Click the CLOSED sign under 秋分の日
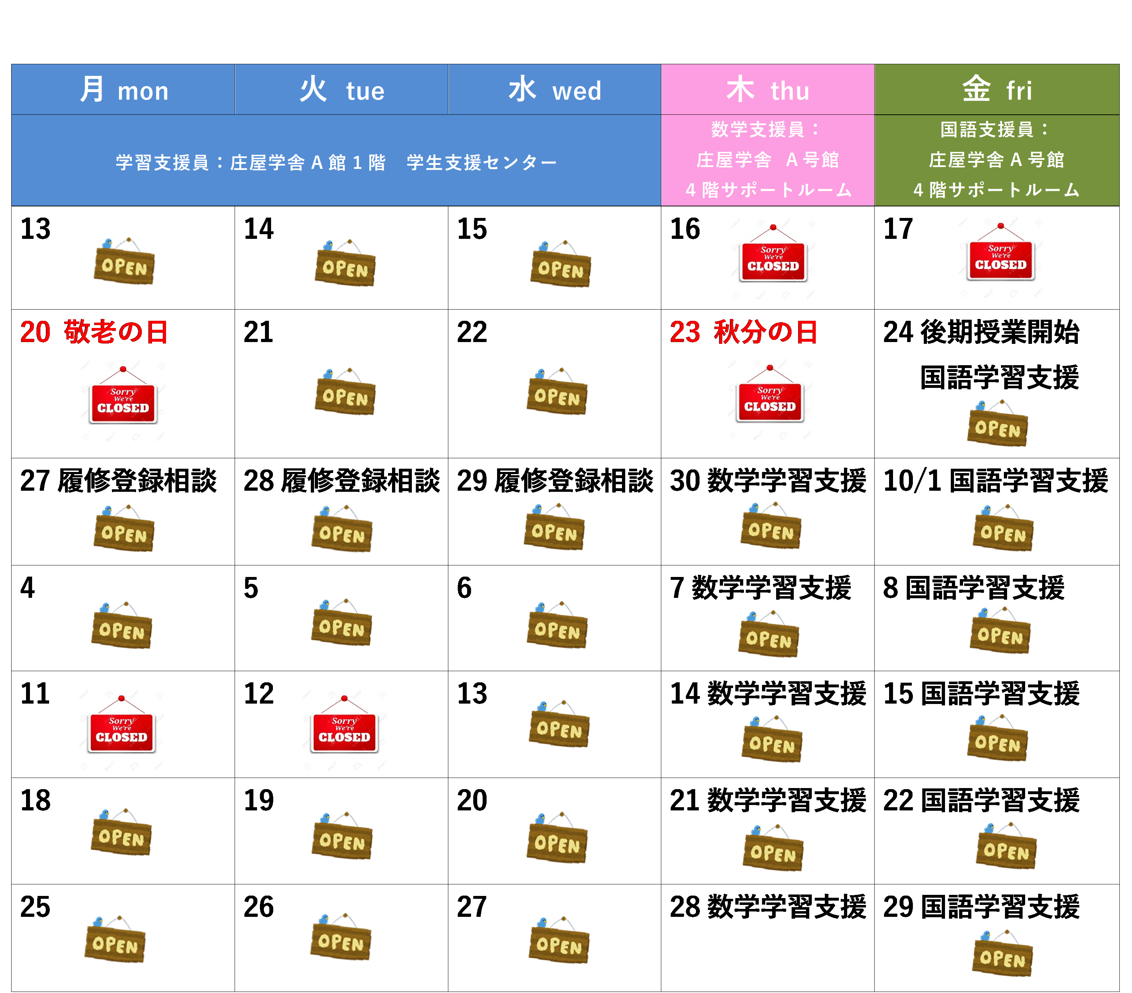1132x993 pixels. 770,394
